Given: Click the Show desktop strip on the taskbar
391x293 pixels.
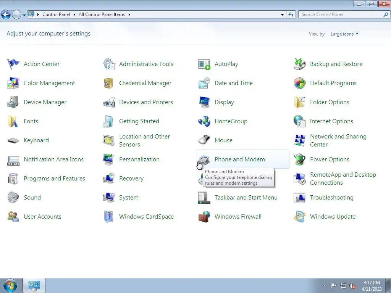Looking at the screenshot, I should click(x=388, y=285).
